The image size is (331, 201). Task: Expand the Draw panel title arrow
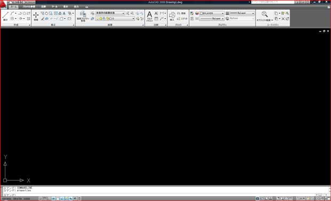[x=29, y=25]
